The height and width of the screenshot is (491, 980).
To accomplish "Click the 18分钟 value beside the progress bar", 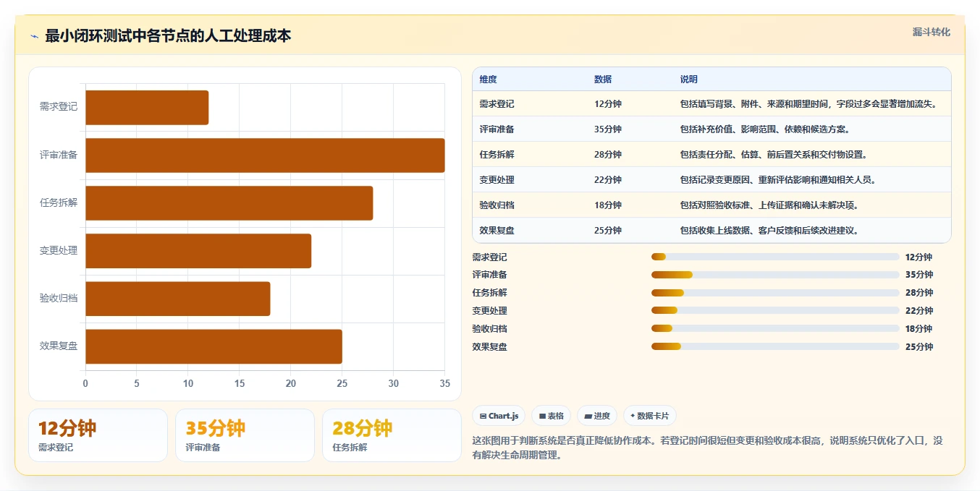I will click(x=919, y=328).
